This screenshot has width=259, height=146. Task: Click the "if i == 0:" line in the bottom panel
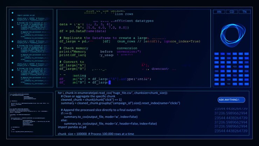click(66, 113)
